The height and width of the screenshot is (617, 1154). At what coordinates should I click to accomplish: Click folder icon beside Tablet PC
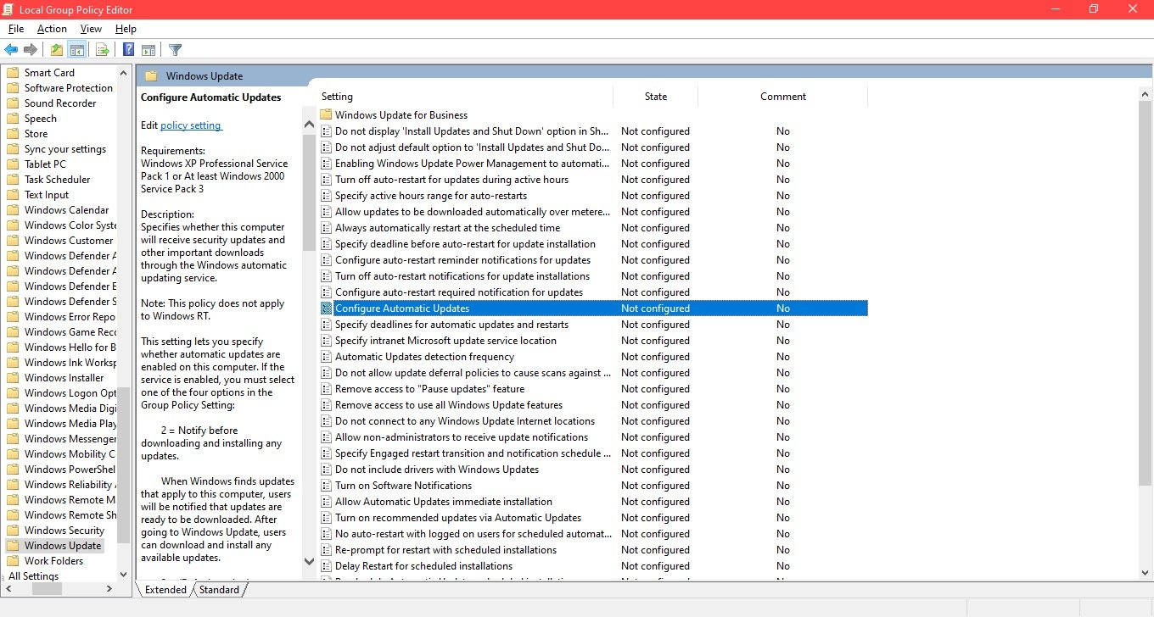(x=13, y=164)
